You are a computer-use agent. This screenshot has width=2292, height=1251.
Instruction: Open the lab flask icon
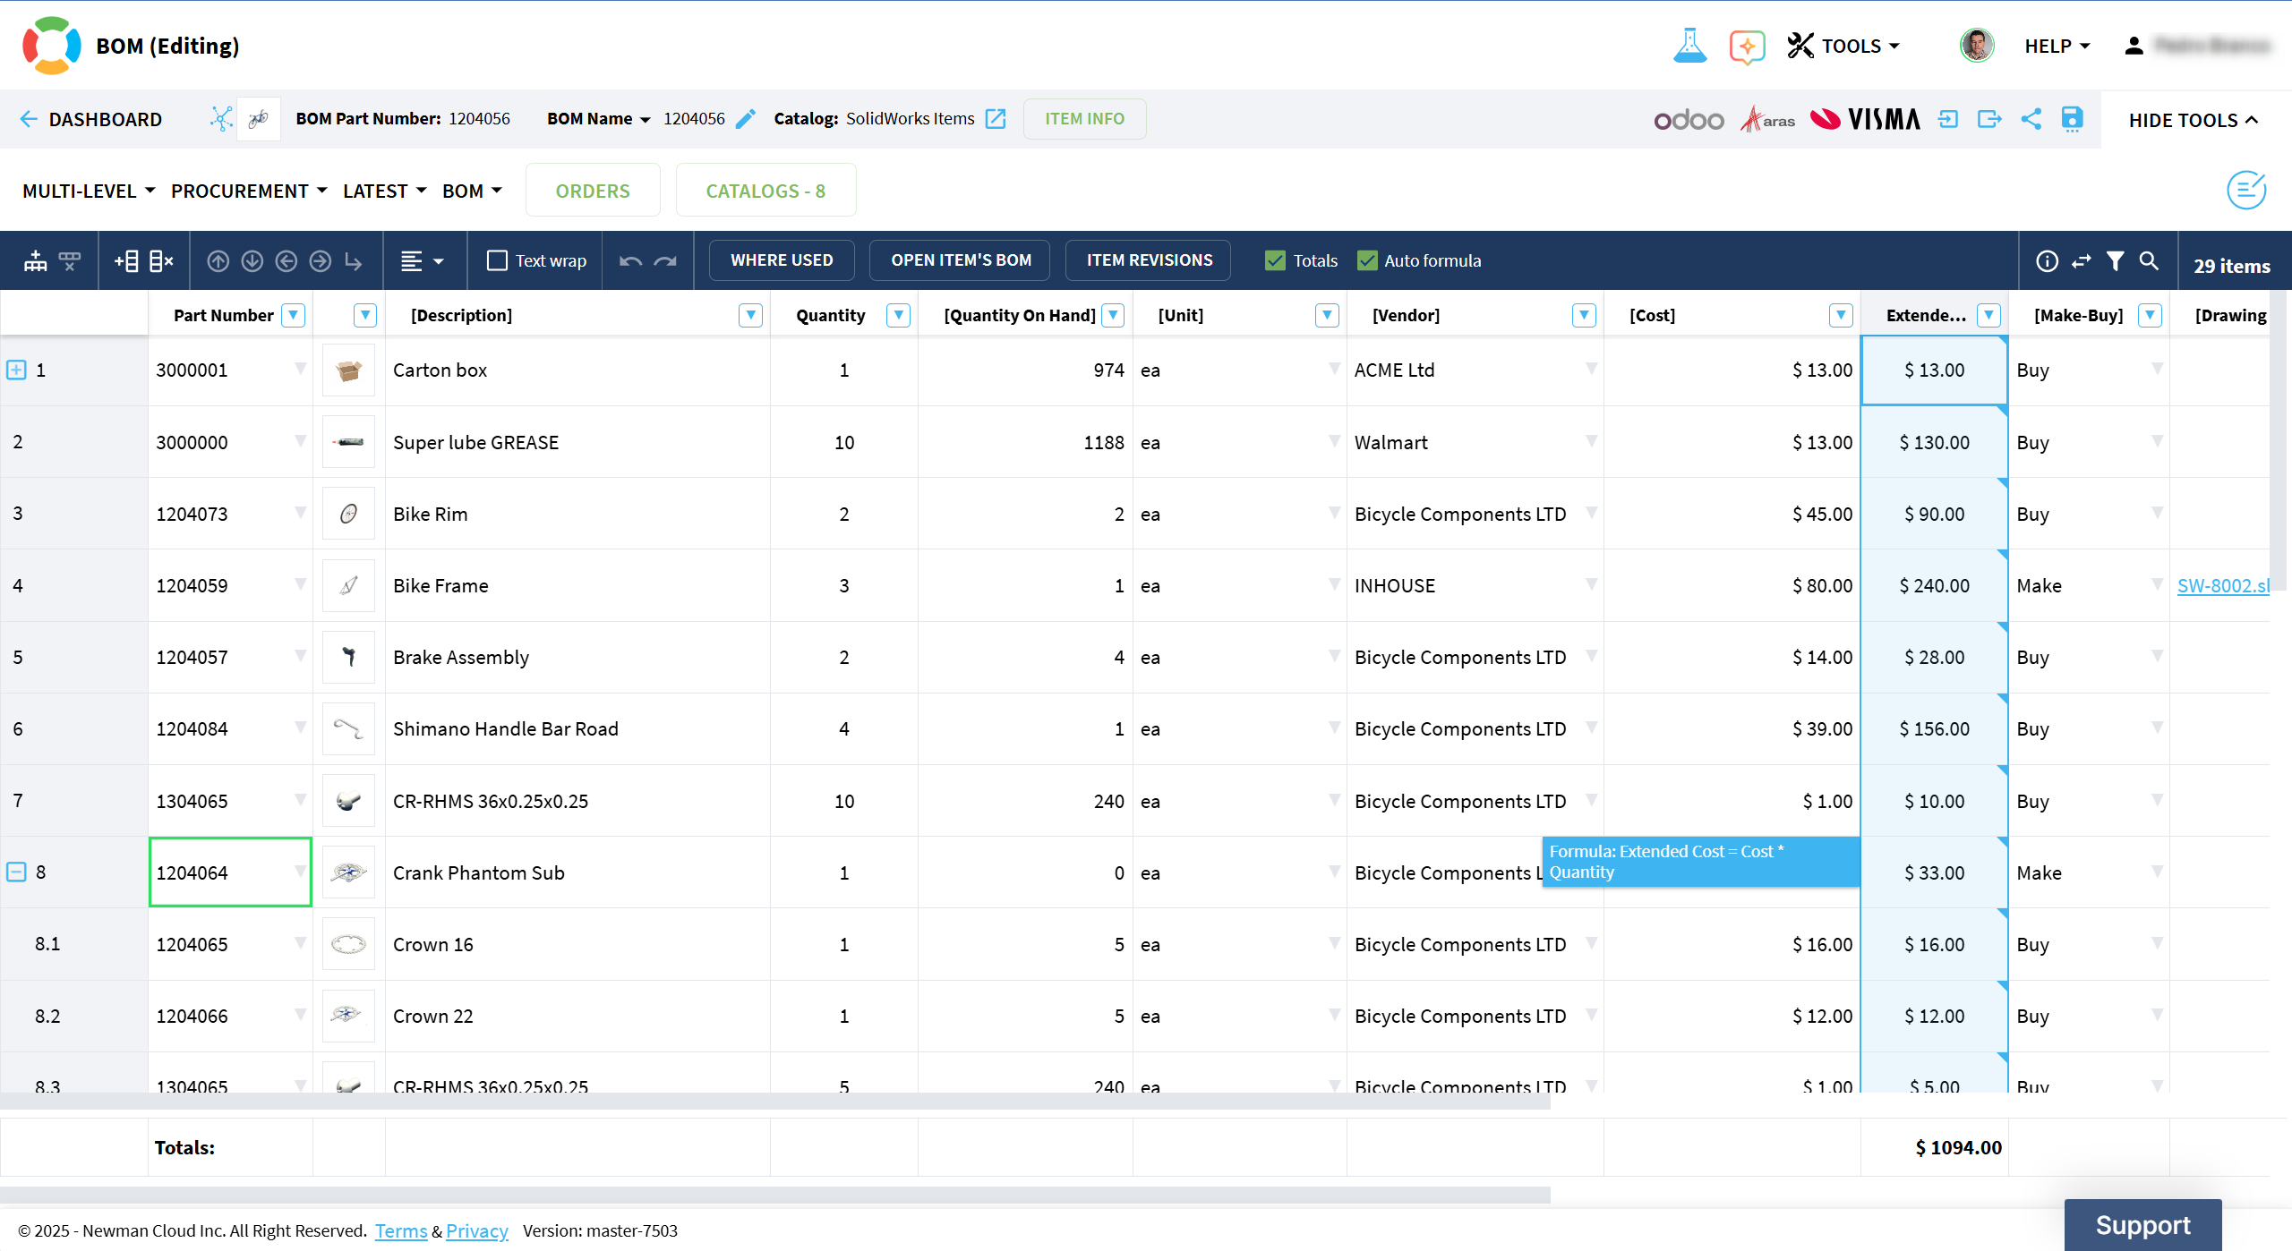click(1689, 46)
